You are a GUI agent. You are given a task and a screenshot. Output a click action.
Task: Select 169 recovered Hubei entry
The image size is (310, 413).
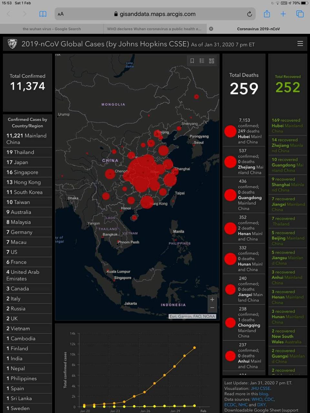pyautogui.click(x=288, y=126)
